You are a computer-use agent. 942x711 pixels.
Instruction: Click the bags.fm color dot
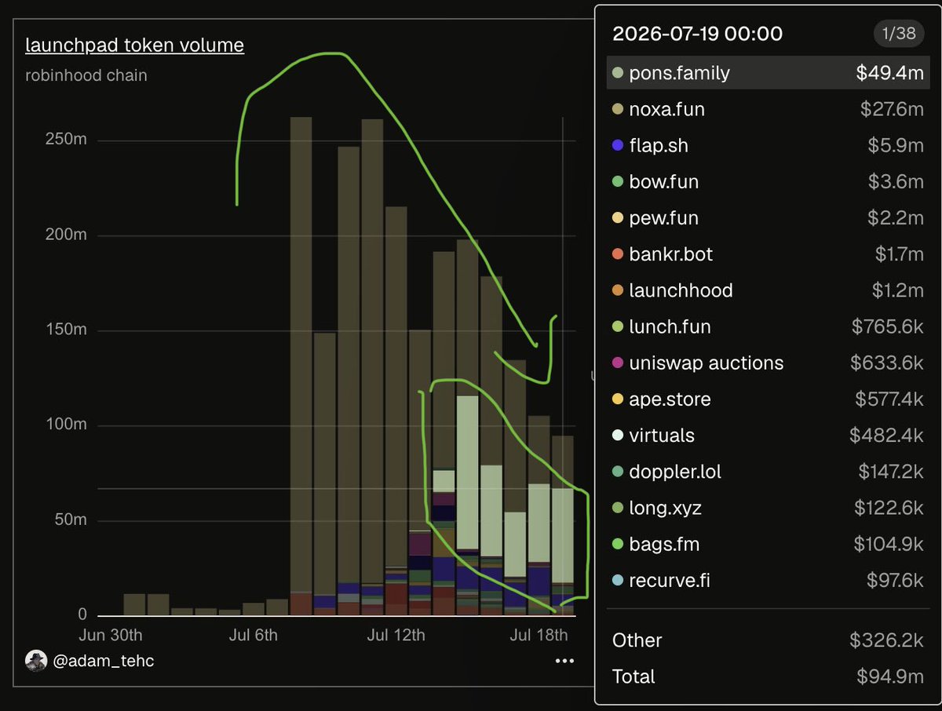[618, 544]
